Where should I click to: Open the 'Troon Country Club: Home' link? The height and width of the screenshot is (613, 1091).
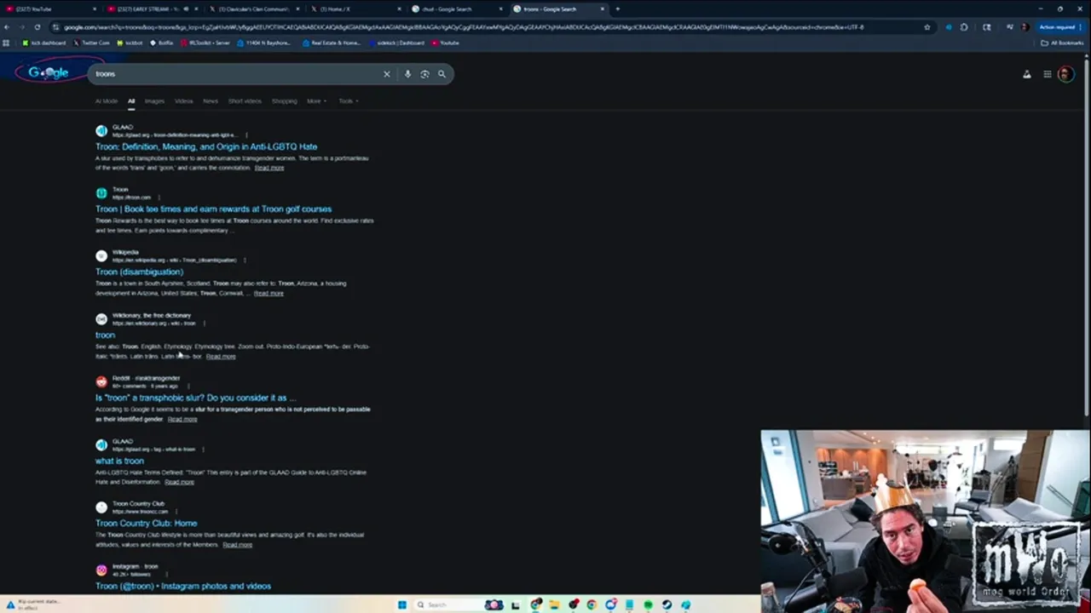[146, 523]
